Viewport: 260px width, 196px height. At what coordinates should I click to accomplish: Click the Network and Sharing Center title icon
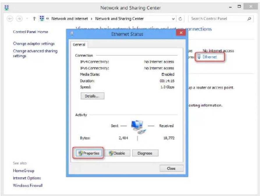[x=7, y=8]
